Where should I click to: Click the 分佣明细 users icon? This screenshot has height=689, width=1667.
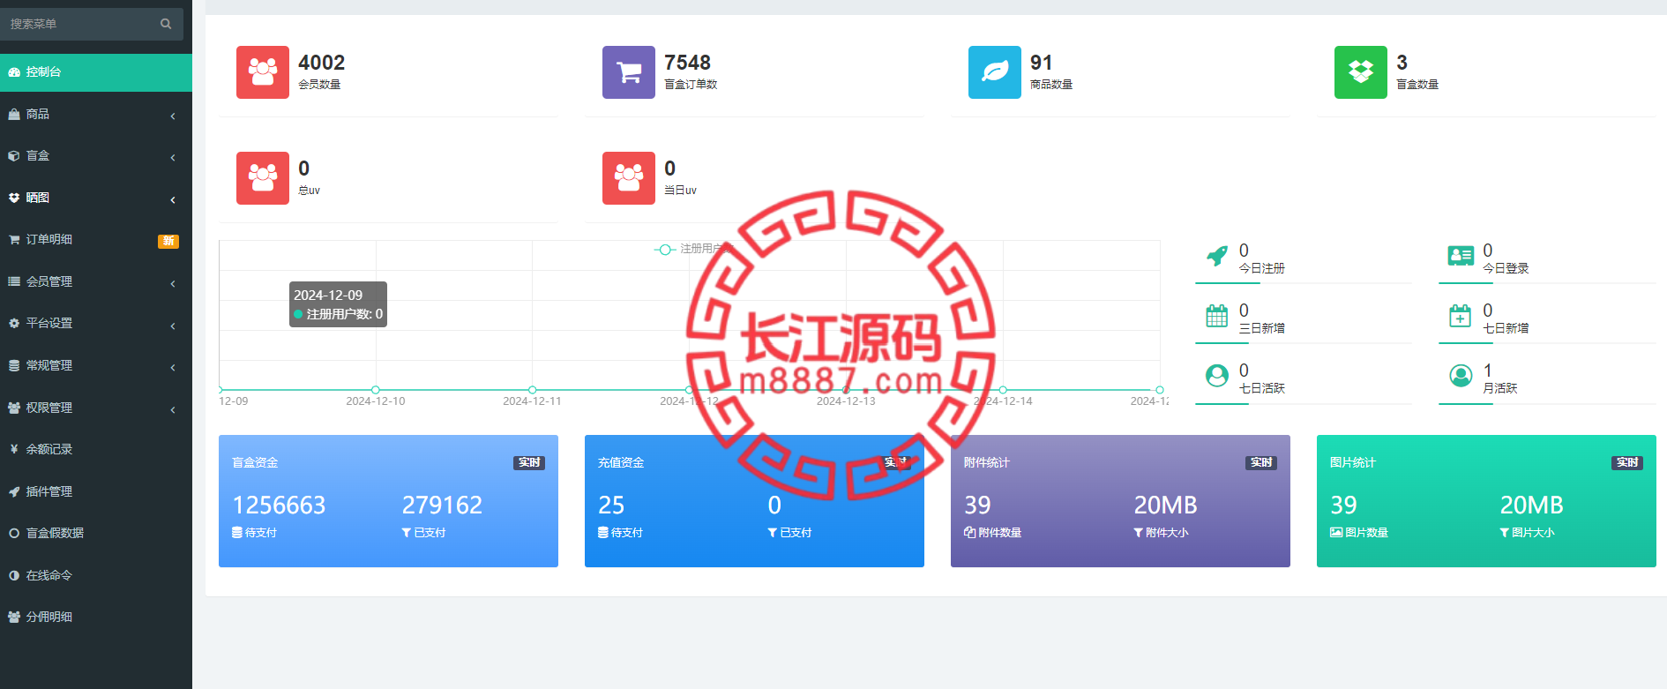point(14,618)
